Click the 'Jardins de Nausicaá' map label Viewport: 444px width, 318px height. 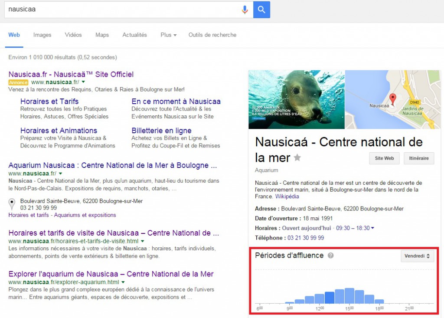point(413,111)
